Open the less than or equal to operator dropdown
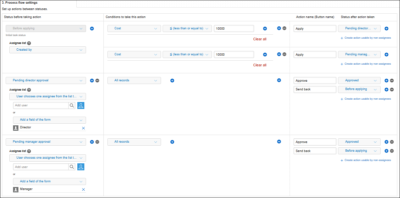400x198 pixels. coord(187,28)
